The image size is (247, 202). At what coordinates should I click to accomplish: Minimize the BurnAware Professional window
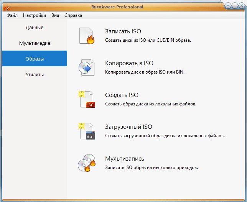pyautogui.click(x=227, y=6)
